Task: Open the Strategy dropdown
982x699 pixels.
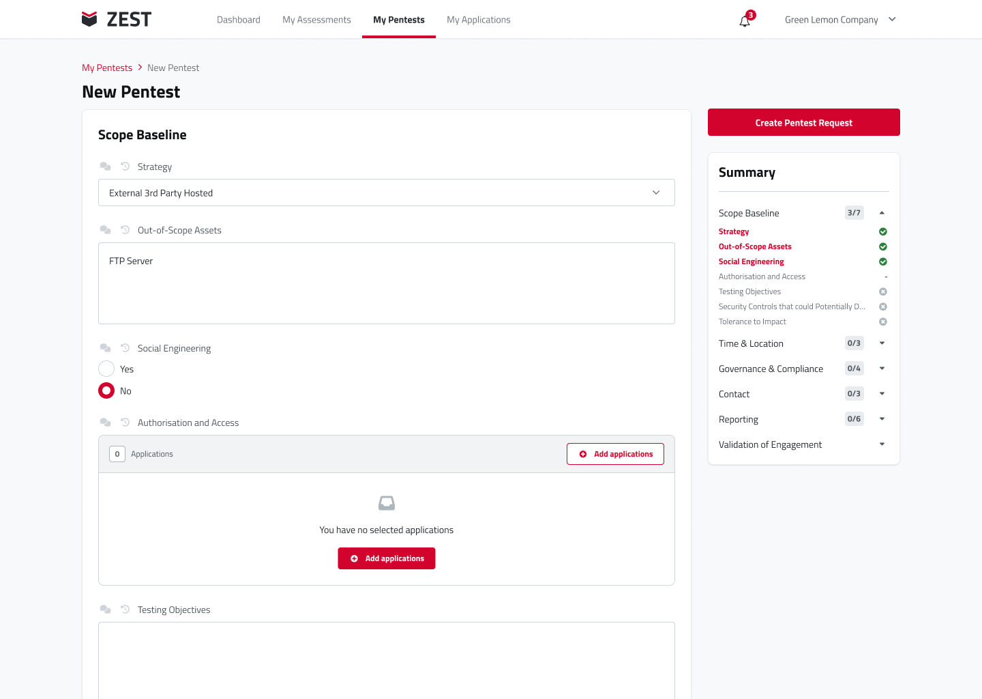Action: click(x=386, y=193)
